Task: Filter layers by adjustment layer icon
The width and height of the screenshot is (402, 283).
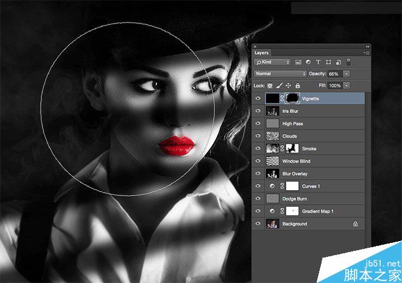Action: [x=308, y=62]
